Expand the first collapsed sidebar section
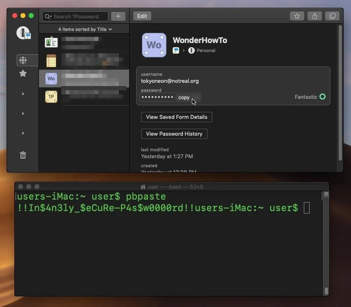Screen dimensions: 351x307 click(x=23, y=94)
